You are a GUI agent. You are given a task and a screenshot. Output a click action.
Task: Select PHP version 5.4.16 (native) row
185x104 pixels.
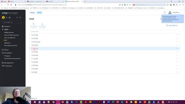point(105,42)
